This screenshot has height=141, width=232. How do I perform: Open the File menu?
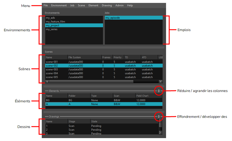click(45, 5)
